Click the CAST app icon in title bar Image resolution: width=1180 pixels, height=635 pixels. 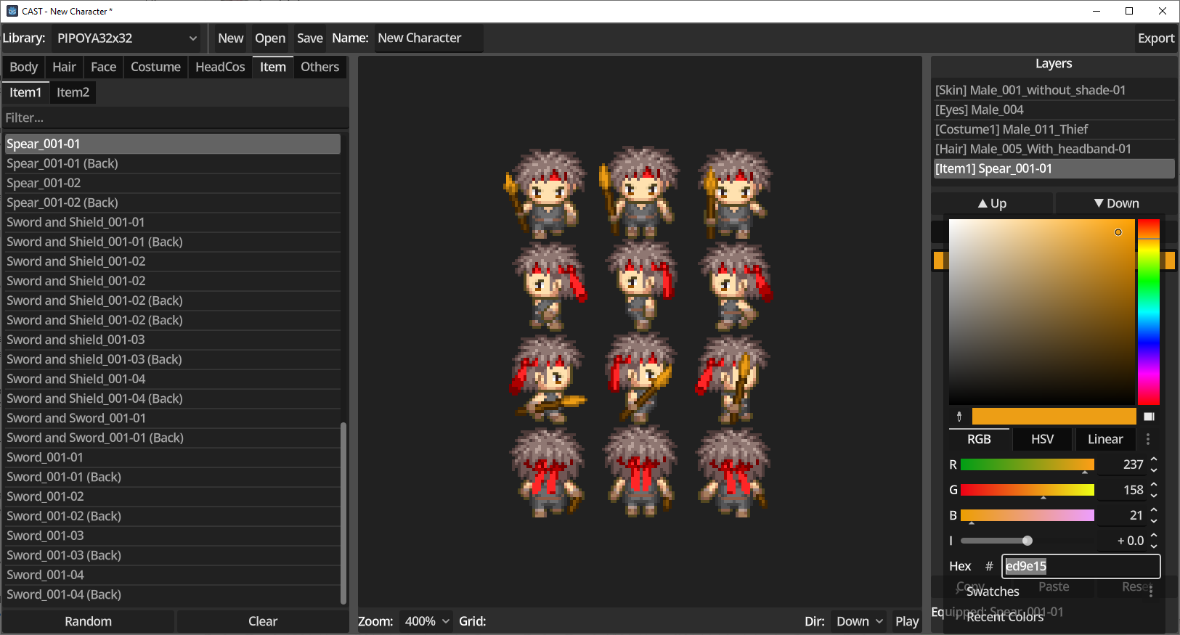click(12, 11)
